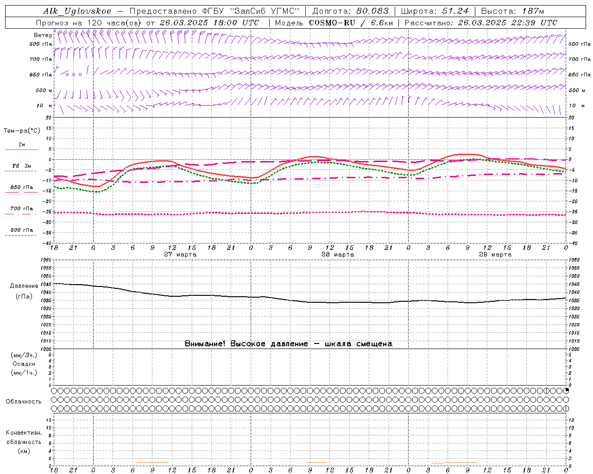The image size is (593, 474).
Task: Click the left 500 гПа wind level label
Action: click(x=41, y=44)
